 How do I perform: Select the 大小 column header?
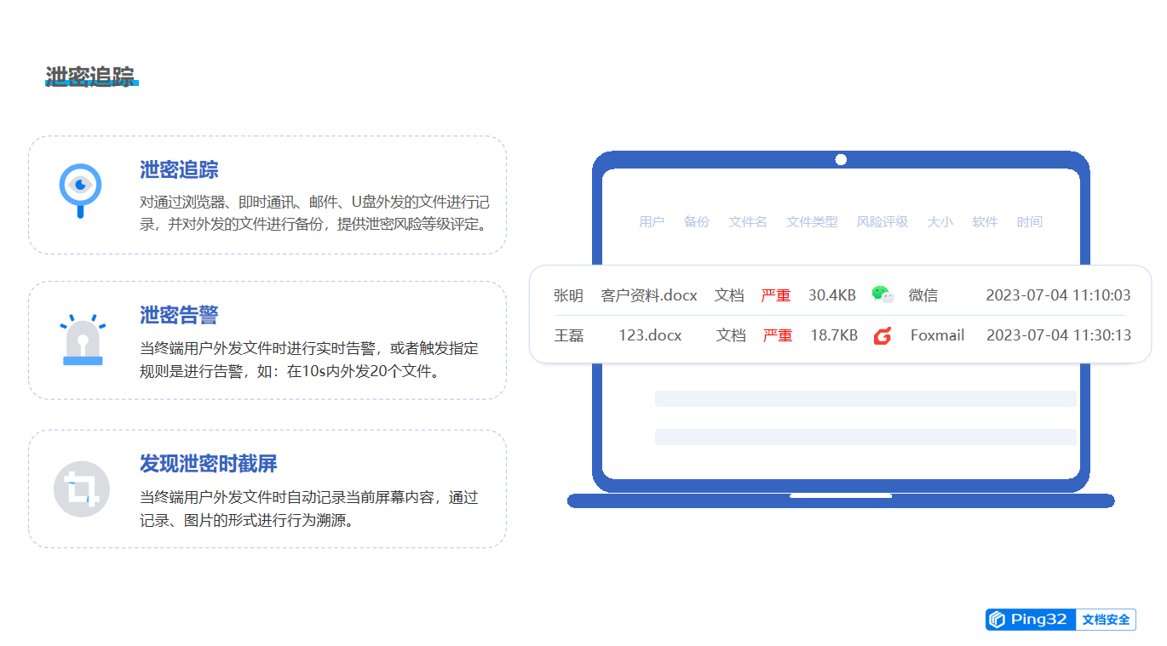click(x=940, y=222)
